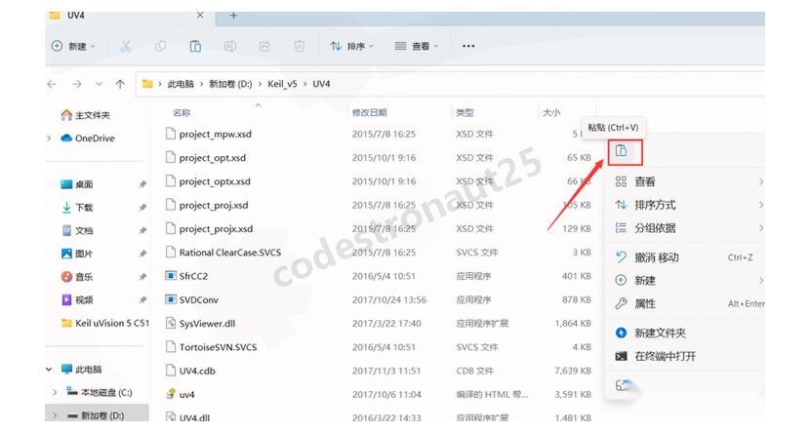
Task: Open 视频 in the sidebar
Action: (x=77, y=299)
